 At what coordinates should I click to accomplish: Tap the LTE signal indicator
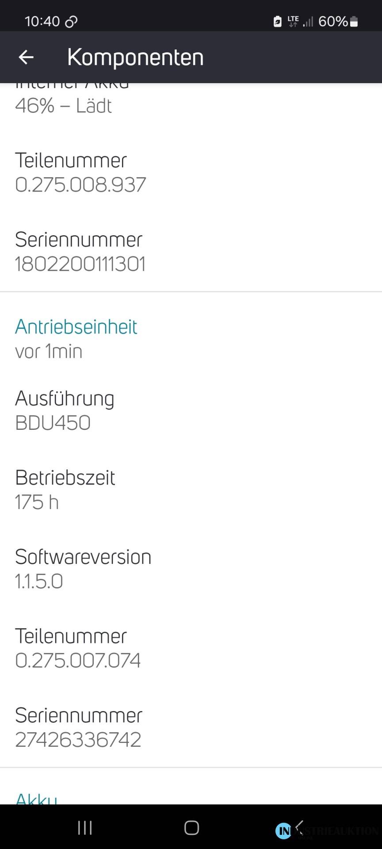tap(293, 21)
